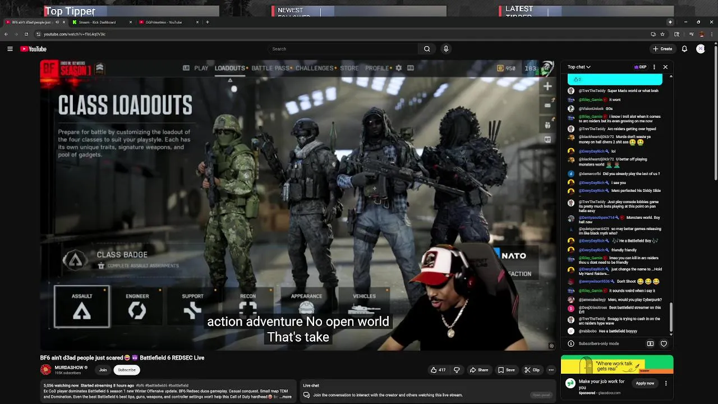Open a new browser tab
The image size is (718, 404).
coord(208,22)
